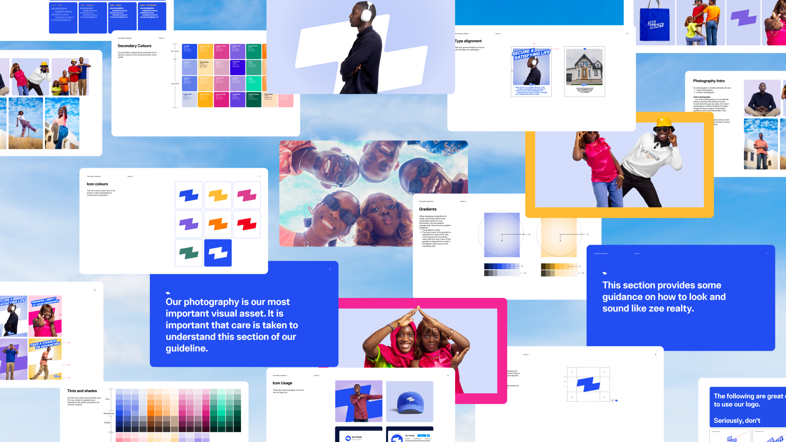The width and height of the screenshot is (786, 442).
Task: Select the orange Zee logo icon variant
Action: click(218, 224)
